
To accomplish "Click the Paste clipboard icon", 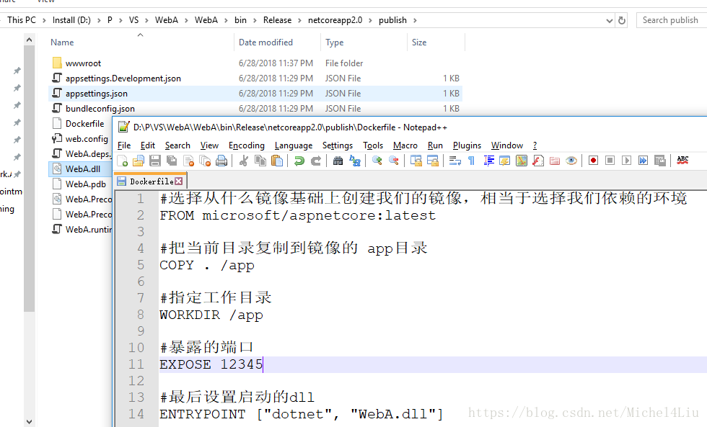I will point(277,161).
